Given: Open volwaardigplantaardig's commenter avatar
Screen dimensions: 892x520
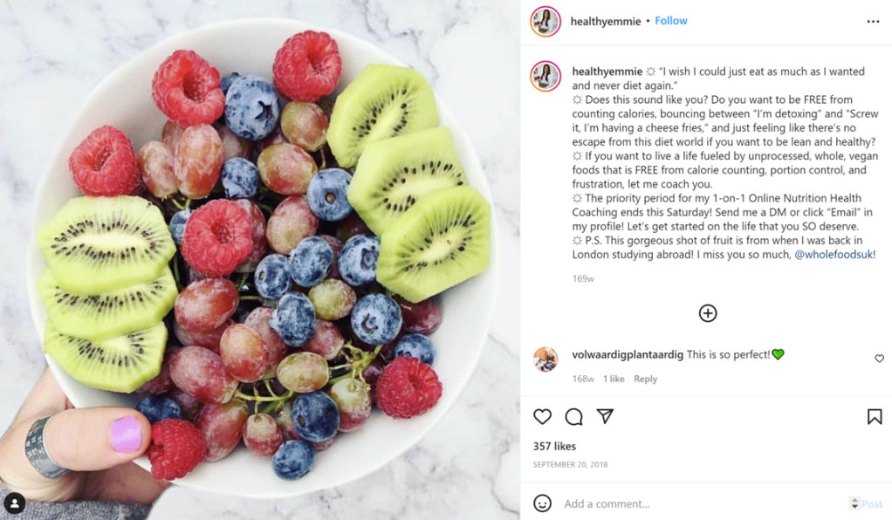Looking at the screenshot, I should tap(545, 359).
